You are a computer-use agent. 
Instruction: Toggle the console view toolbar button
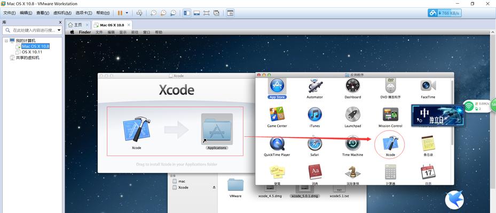click(x=231, y=13)
